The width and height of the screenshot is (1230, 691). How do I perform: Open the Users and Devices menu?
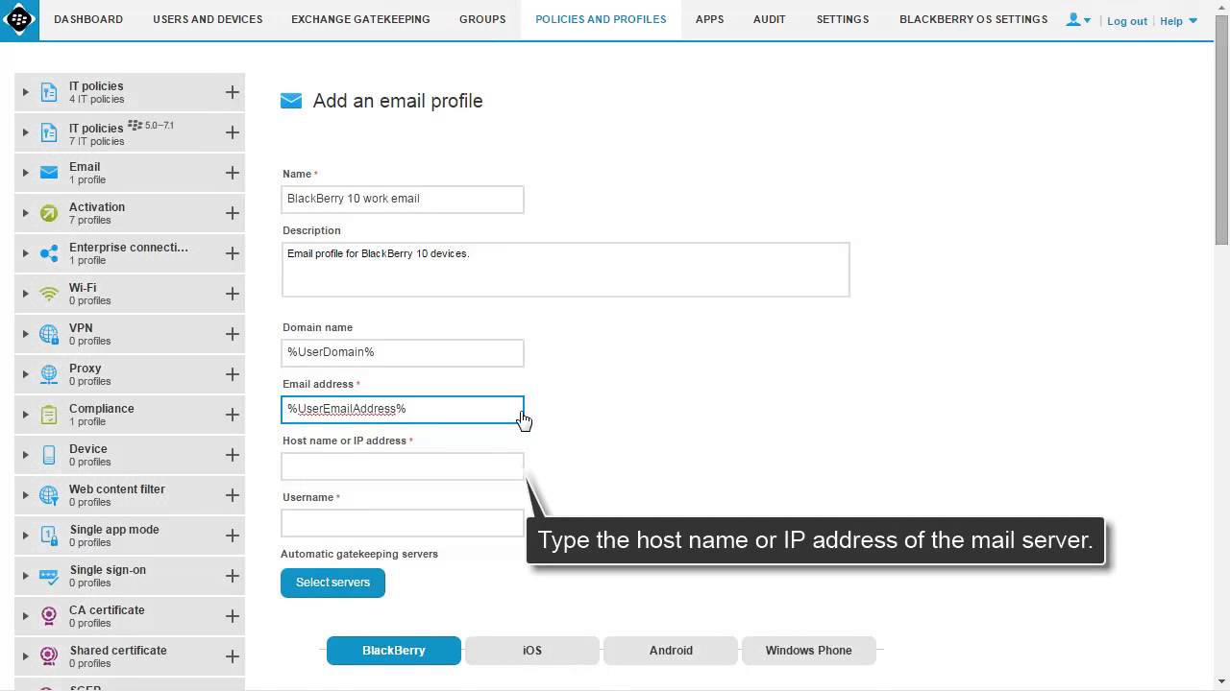click(208, 19)
